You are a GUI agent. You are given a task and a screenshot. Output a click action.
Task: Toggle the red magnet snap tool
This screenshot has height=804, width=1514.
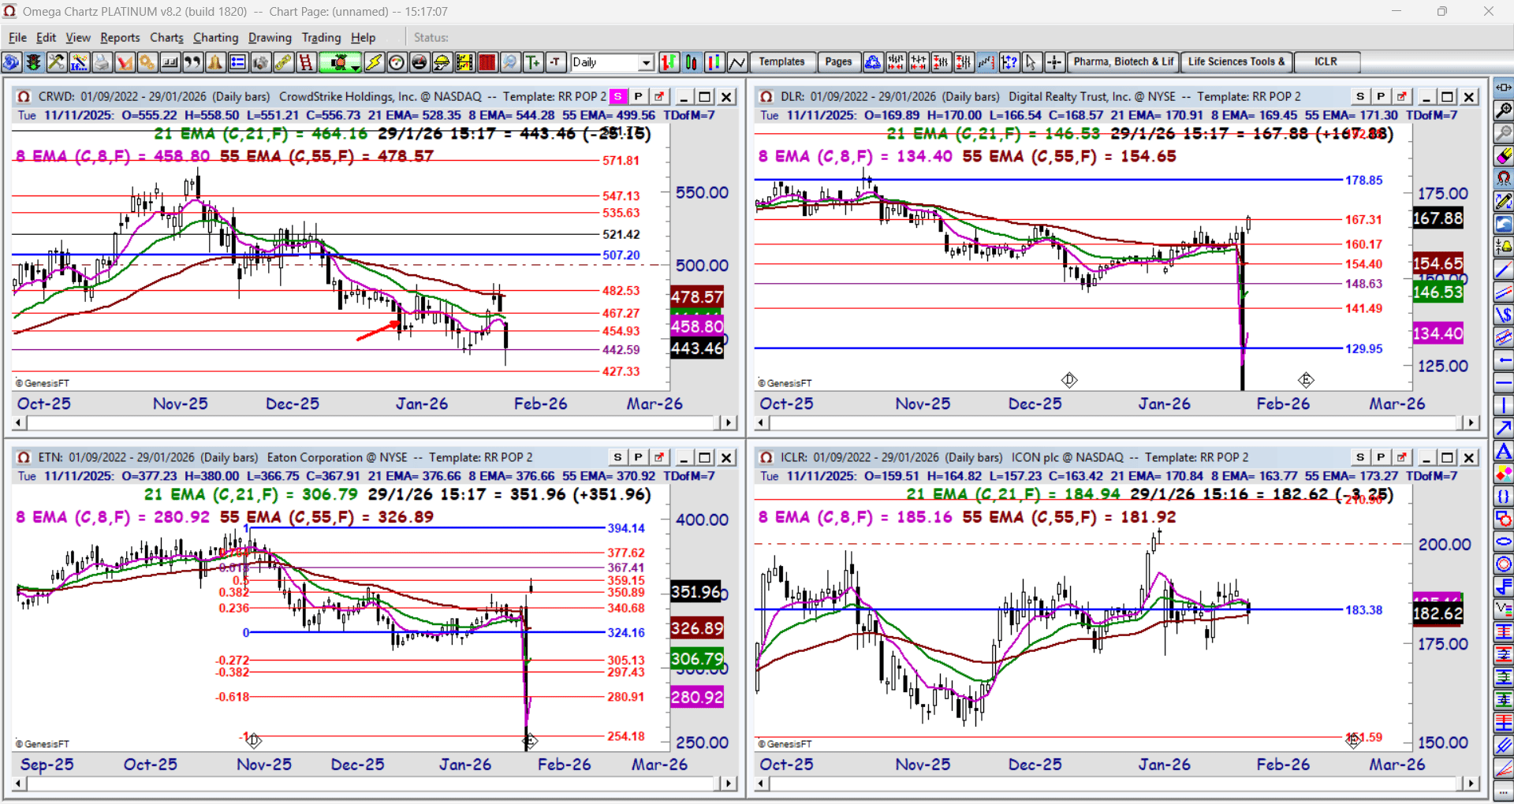pos(1504,179)
